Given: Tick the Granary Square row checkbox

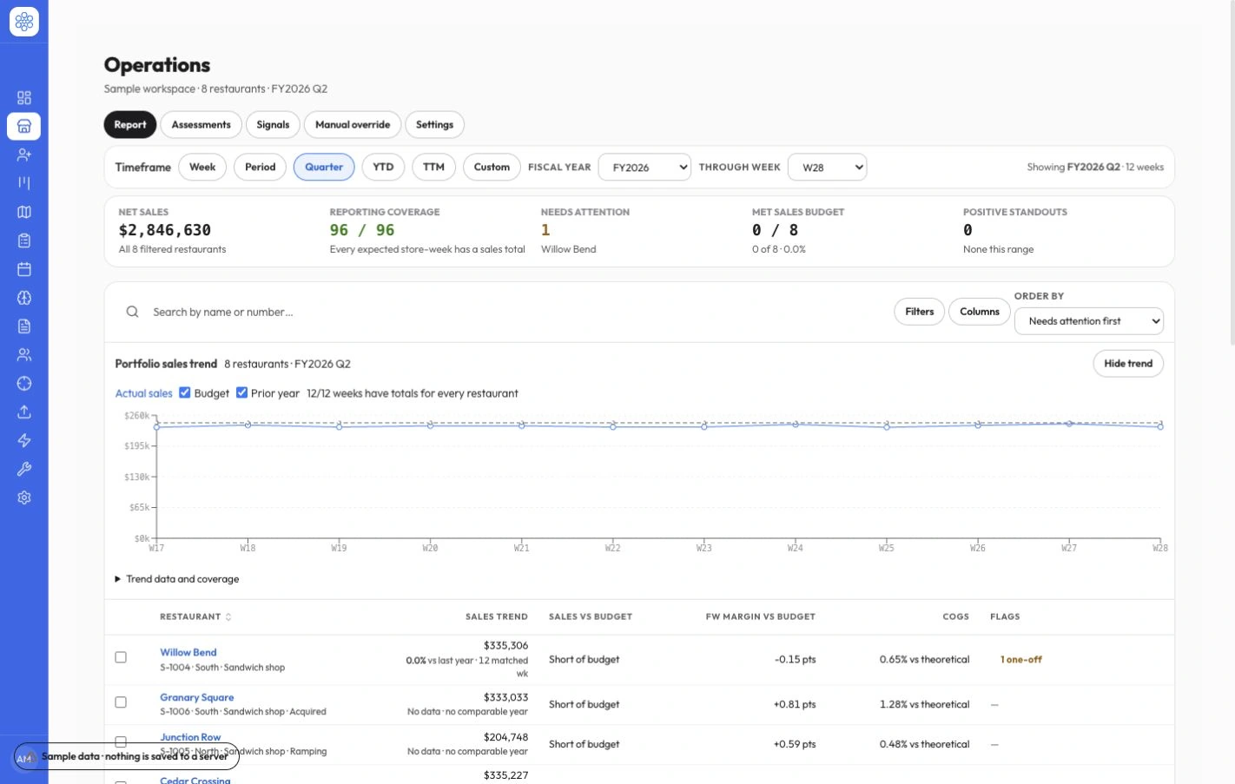Looking at the screenshot, I should pyautogui.click(x=121, y=702).
